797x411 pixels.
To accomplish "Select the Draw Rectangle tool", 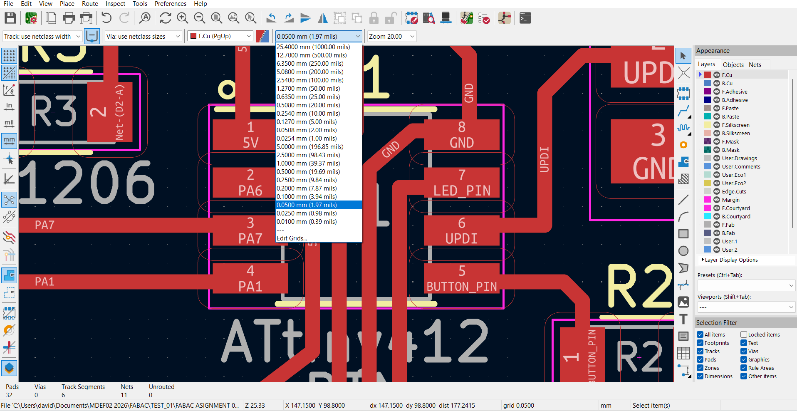I will pyautogui.click(x=683, y=234).
